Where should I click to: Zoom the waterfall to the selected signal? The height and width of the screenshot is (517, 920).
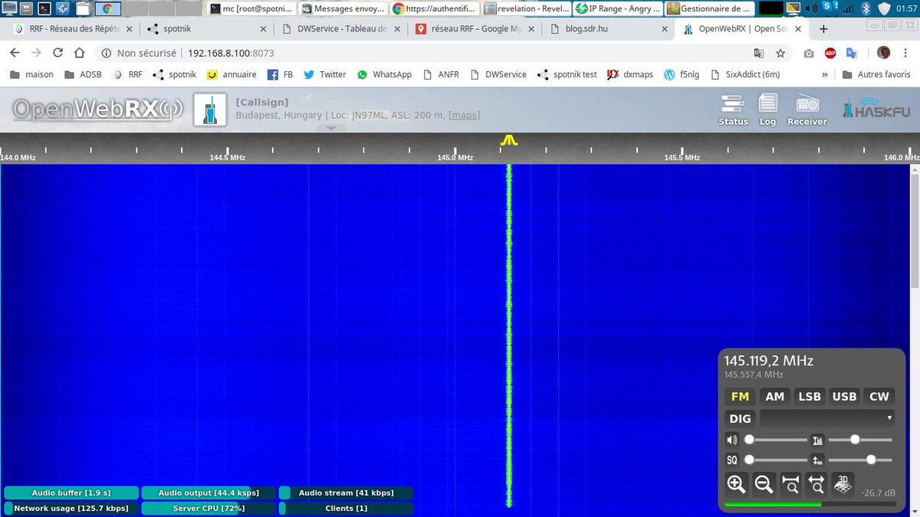point(790,484)
